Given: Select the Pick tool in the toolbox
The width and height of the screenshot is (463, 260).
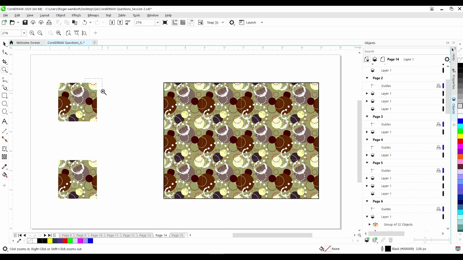Looking at the screenshot, I should point(4,44).
